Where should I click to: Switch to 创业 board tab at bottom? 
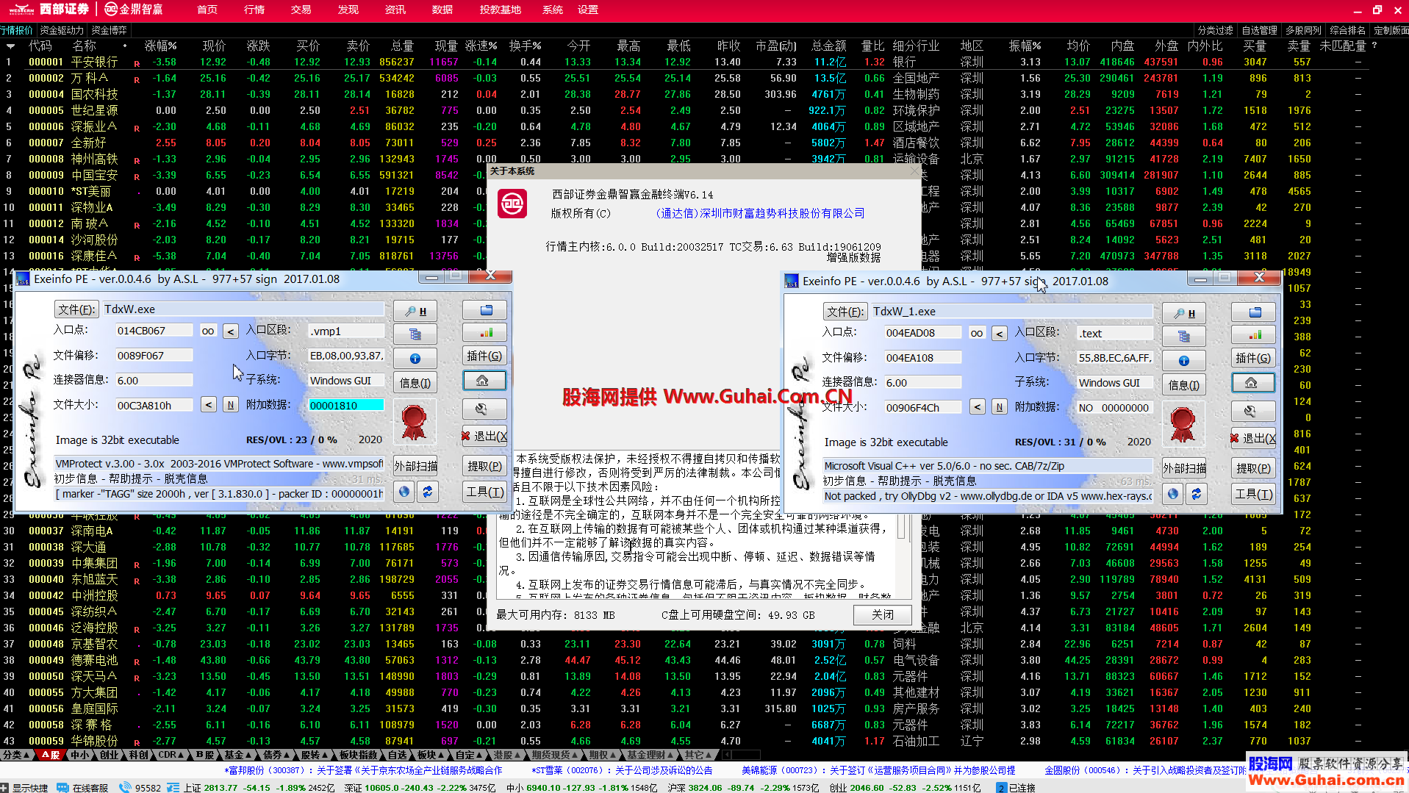coord(109,755)
